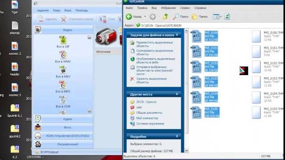Collapse the 'Подробно' details panel
The width and height of the screenshot is (285, 160).
(177, 136)
